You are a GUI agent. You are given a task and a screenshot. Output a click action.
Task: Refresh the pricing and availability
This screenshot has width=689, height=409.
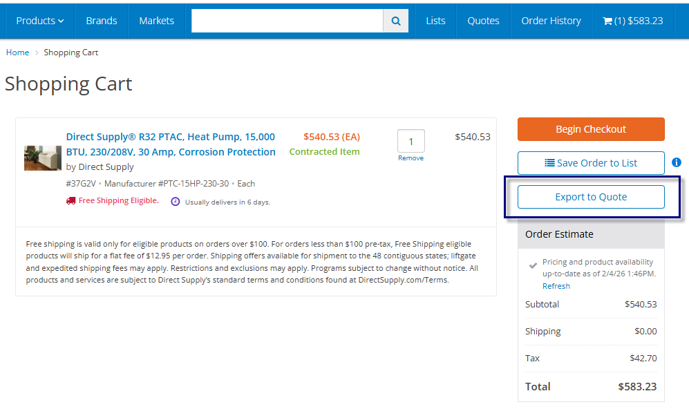556,286
